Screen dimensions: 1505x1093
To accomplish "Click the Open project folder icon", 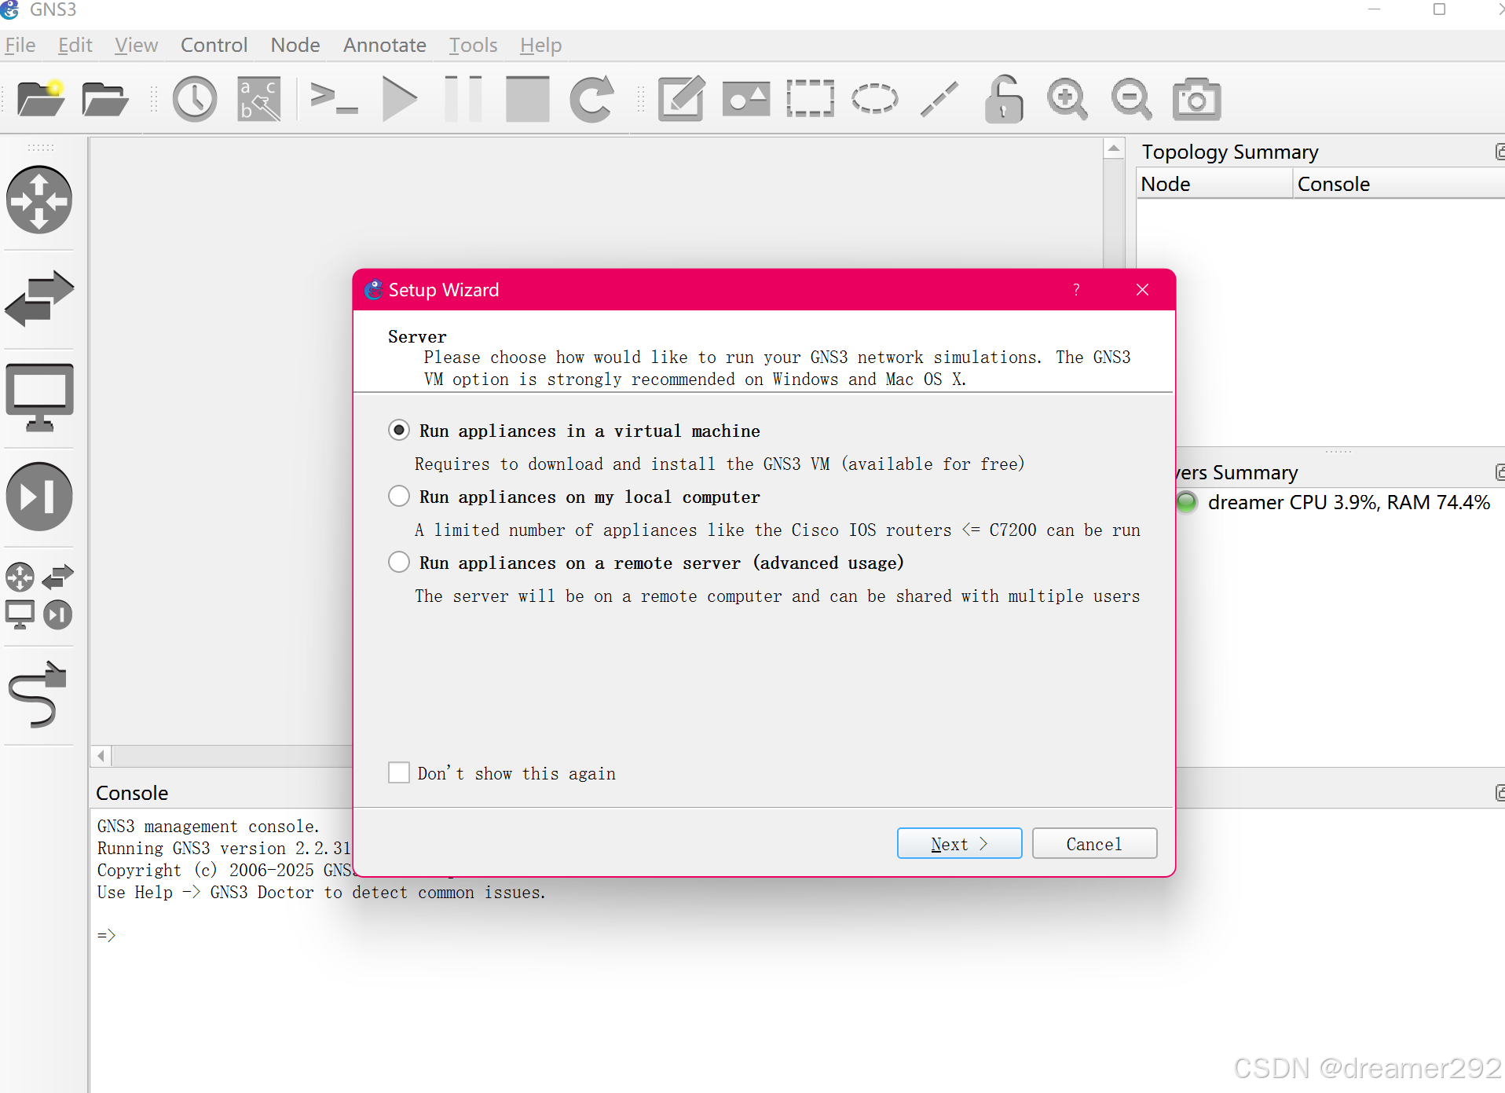I will point(104,99).
